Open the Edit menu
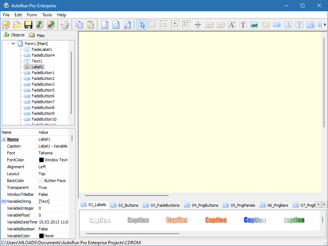This screenshot has height=246, width=328. (18, 15)
